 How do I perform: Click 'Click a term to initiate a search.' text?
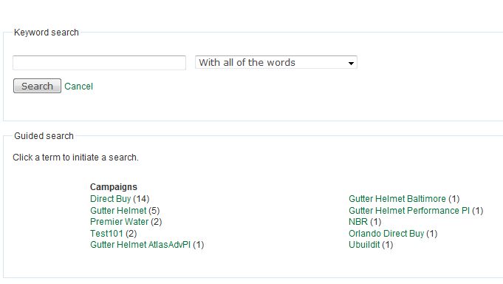[x=75, y=158]
